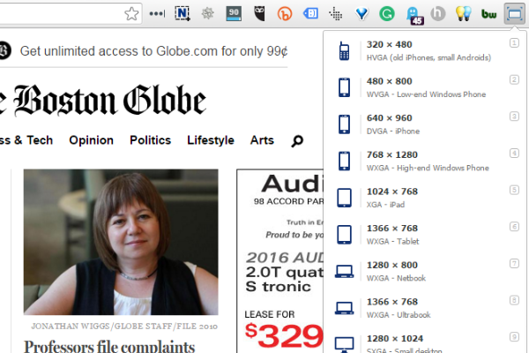Open the Grammarly green extension icon

(x=387, y=13)
